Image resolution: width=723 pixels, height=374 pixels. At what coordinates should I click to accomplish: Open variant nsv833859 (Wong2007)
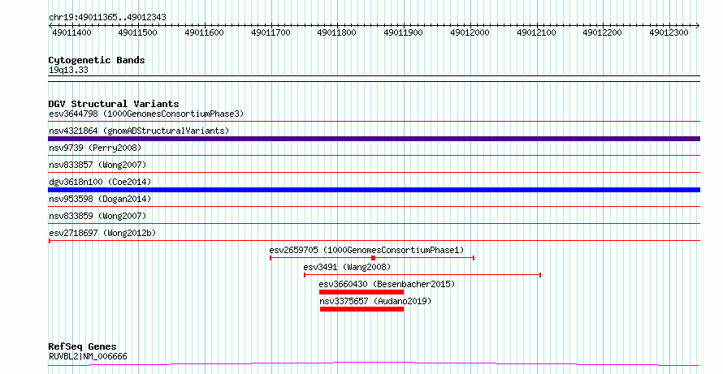tap(97, 216)
